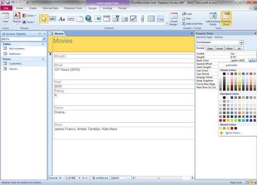Click the navigation pane search magnifier
Viewport: 257px width, 185px height.
pos(44,39)
